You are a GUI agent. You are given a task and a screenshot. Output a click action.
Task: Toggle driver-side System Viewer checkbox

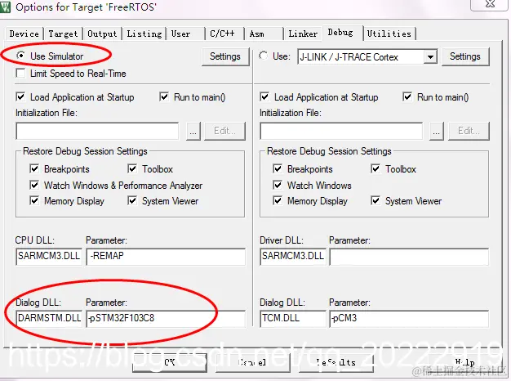pyautogui.click(x=375, y=200)
